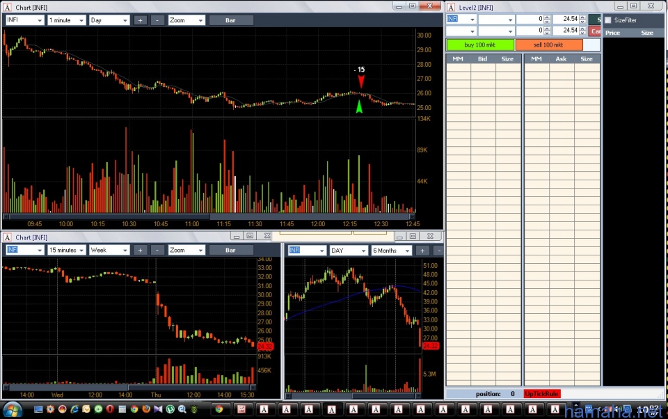
Task: Click the plus button on the 15-minute chart
Action: (x=141, y=250)
